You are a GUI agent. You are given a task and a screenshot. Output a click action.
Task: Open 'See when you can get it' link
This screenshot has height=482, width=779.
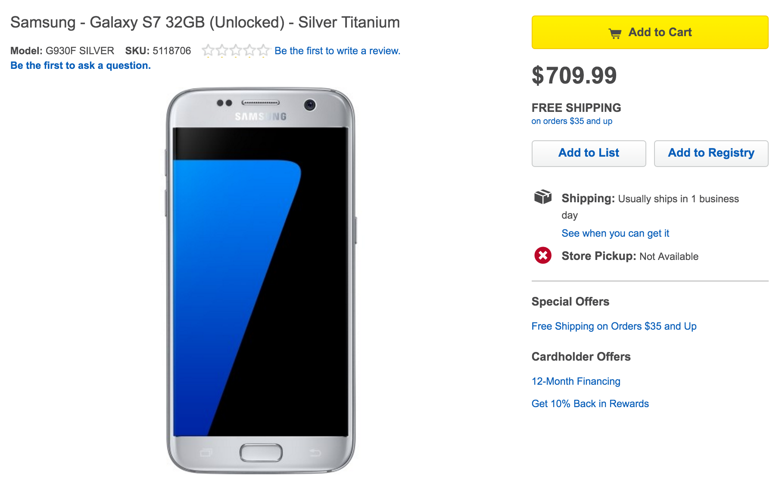pos(615,233)
